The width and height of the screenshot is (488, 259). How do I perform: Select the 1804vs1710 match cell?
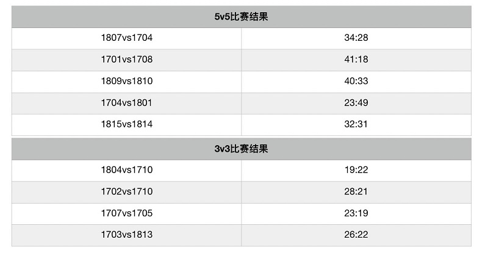pyautogui.click(x=127, y=171)
